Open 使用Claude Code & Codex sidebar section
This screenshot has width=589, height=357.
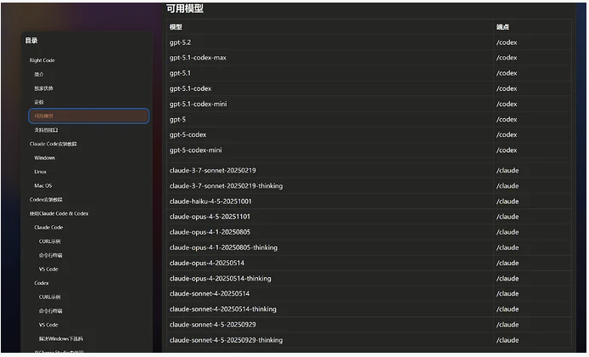click(59, 213)
